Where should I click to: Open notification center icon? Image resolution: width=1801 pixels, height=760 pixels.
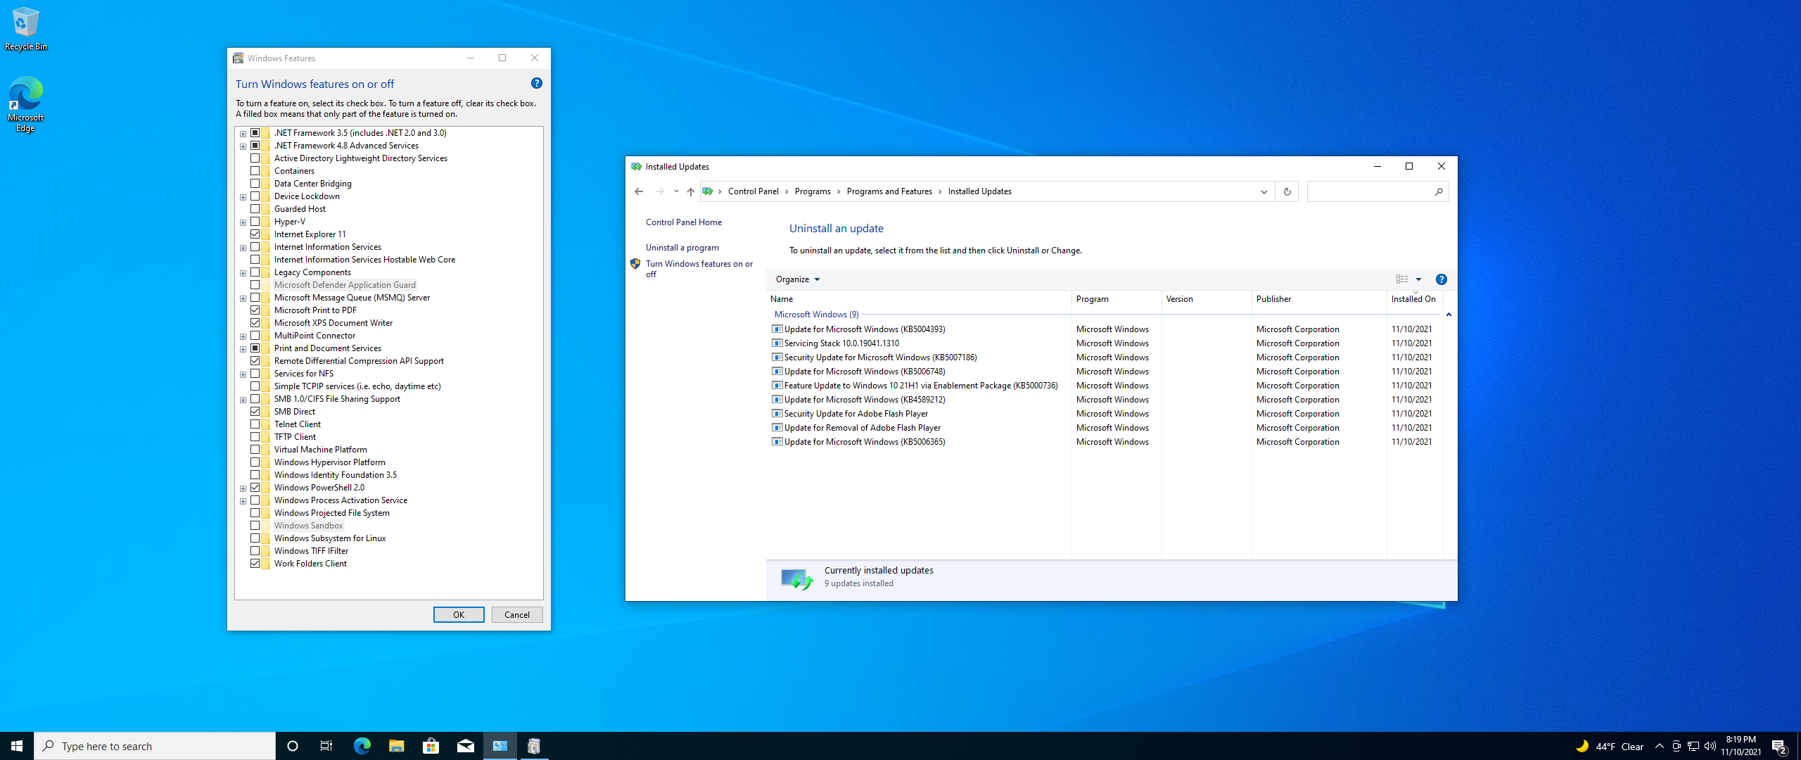(x=1779, y=746)
